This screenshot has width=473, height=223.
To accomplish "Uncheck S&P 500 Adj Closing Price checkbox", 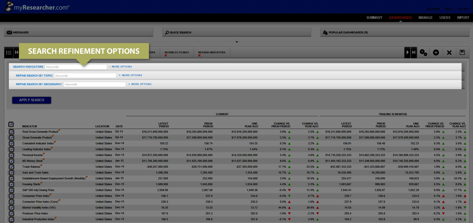I will [11, 190].
